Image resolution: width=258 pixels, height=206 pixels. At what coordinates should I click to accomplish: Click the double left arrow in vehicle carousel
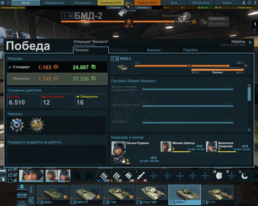pos(31,200)
